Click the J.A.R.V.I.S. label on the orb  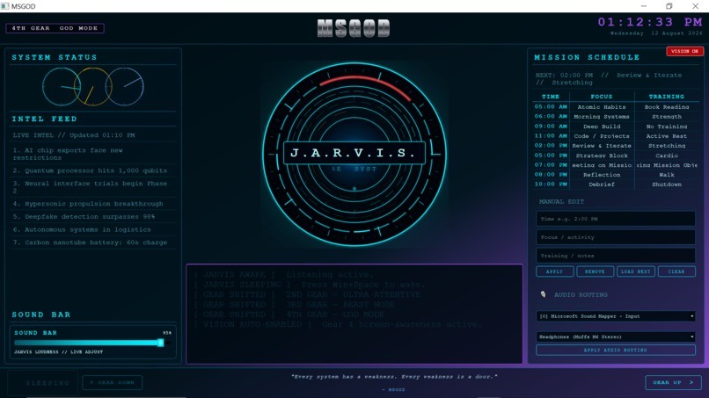354,153
